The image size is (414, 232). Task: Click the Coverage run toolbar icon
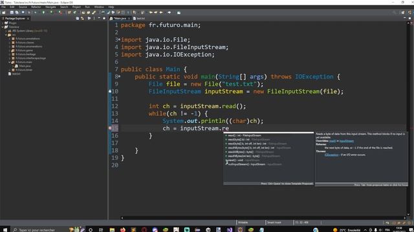pyautogui.click(x=52, y=12)
